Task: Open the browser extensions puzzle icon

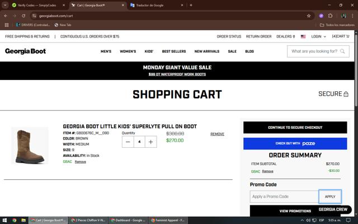Action: point(330,16)
